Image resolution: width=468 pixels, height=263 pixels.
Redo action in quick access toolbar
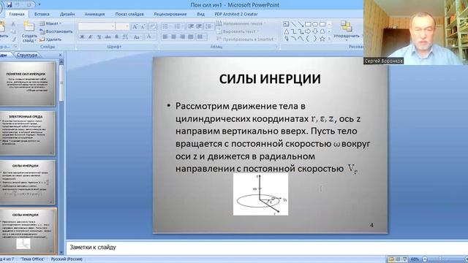click(x=29, y=5)
